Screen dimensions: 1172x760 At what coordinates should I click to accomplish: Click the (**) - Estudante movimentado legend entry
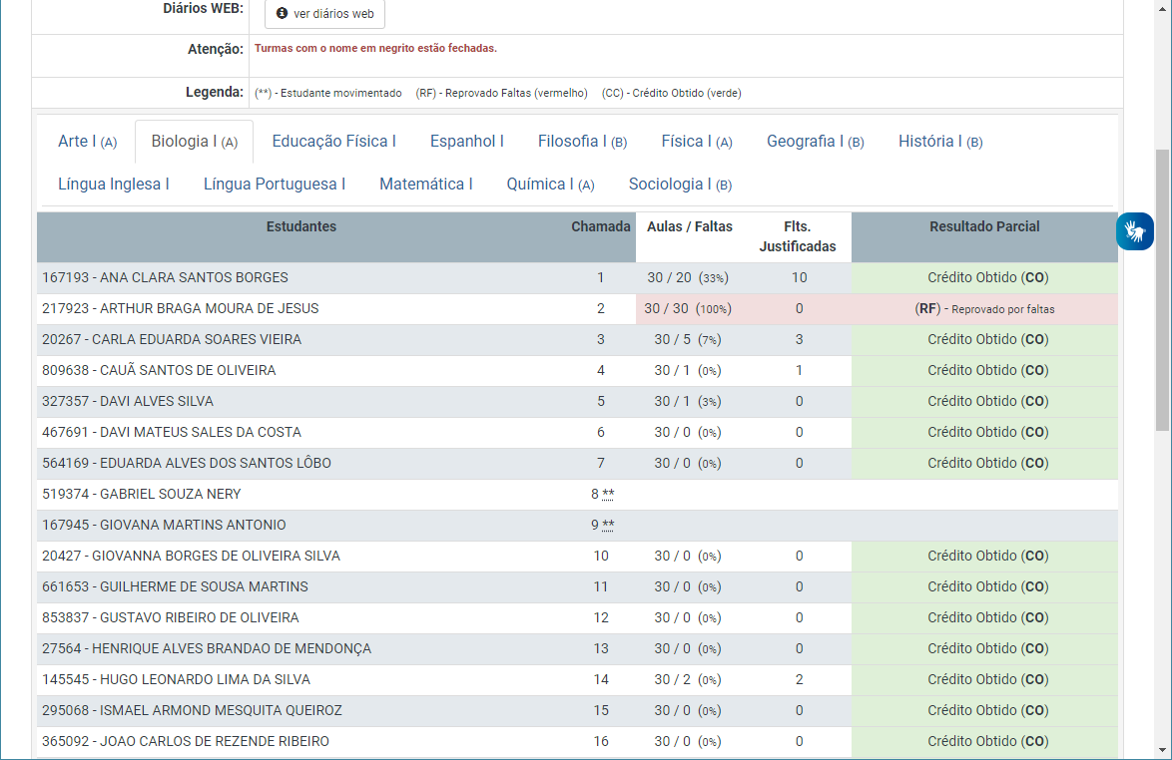click(x=328, y=94)
